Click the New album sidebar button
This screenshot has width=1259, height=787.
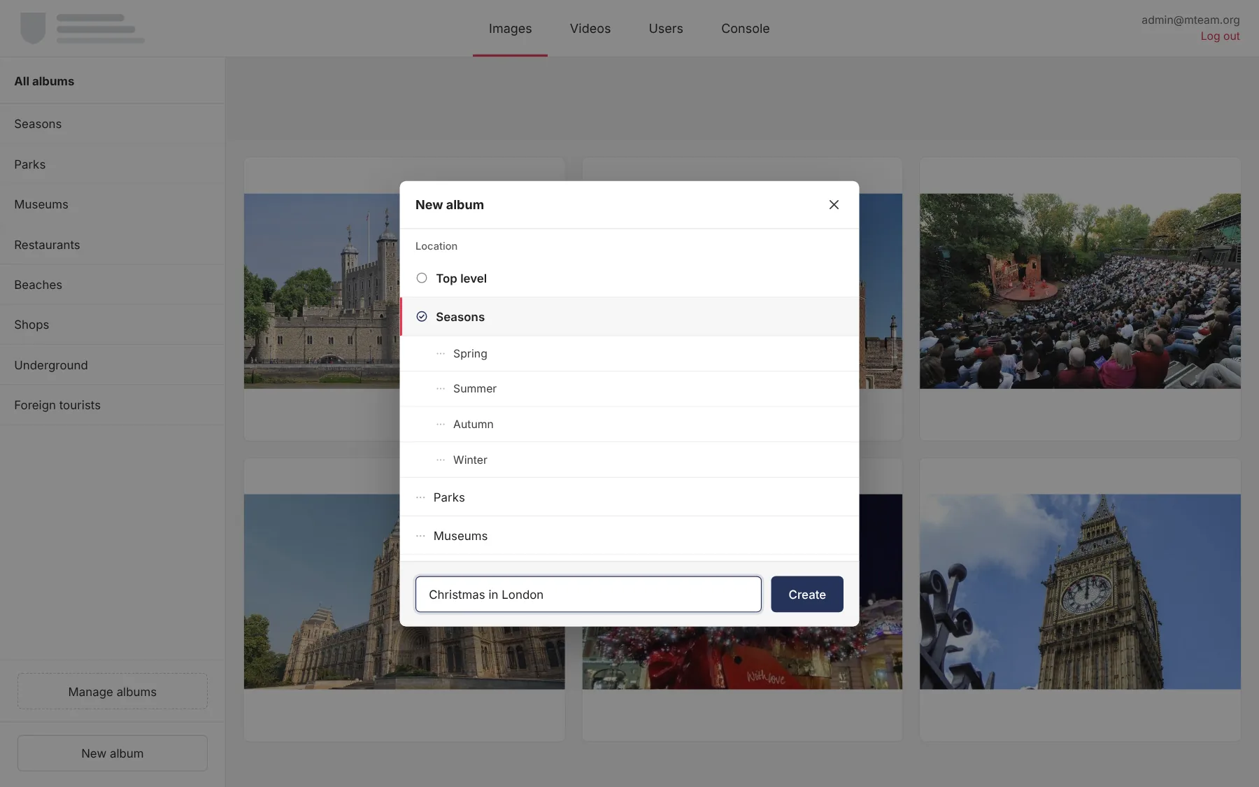pyautogui.click(x=113, y=753)
